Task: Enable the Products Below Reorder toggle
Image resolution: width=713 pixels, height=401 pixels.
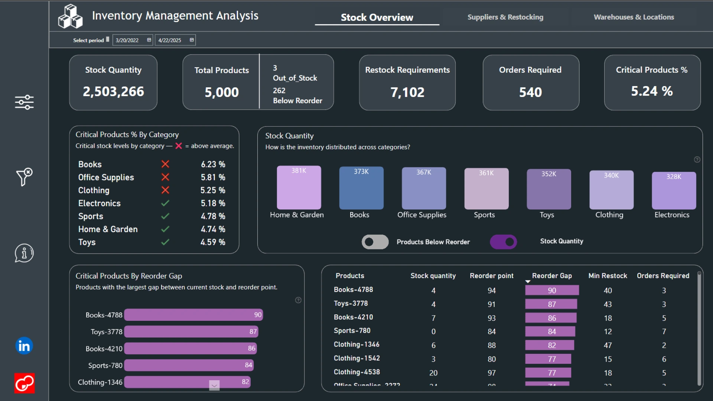Action: coord(375,242)
